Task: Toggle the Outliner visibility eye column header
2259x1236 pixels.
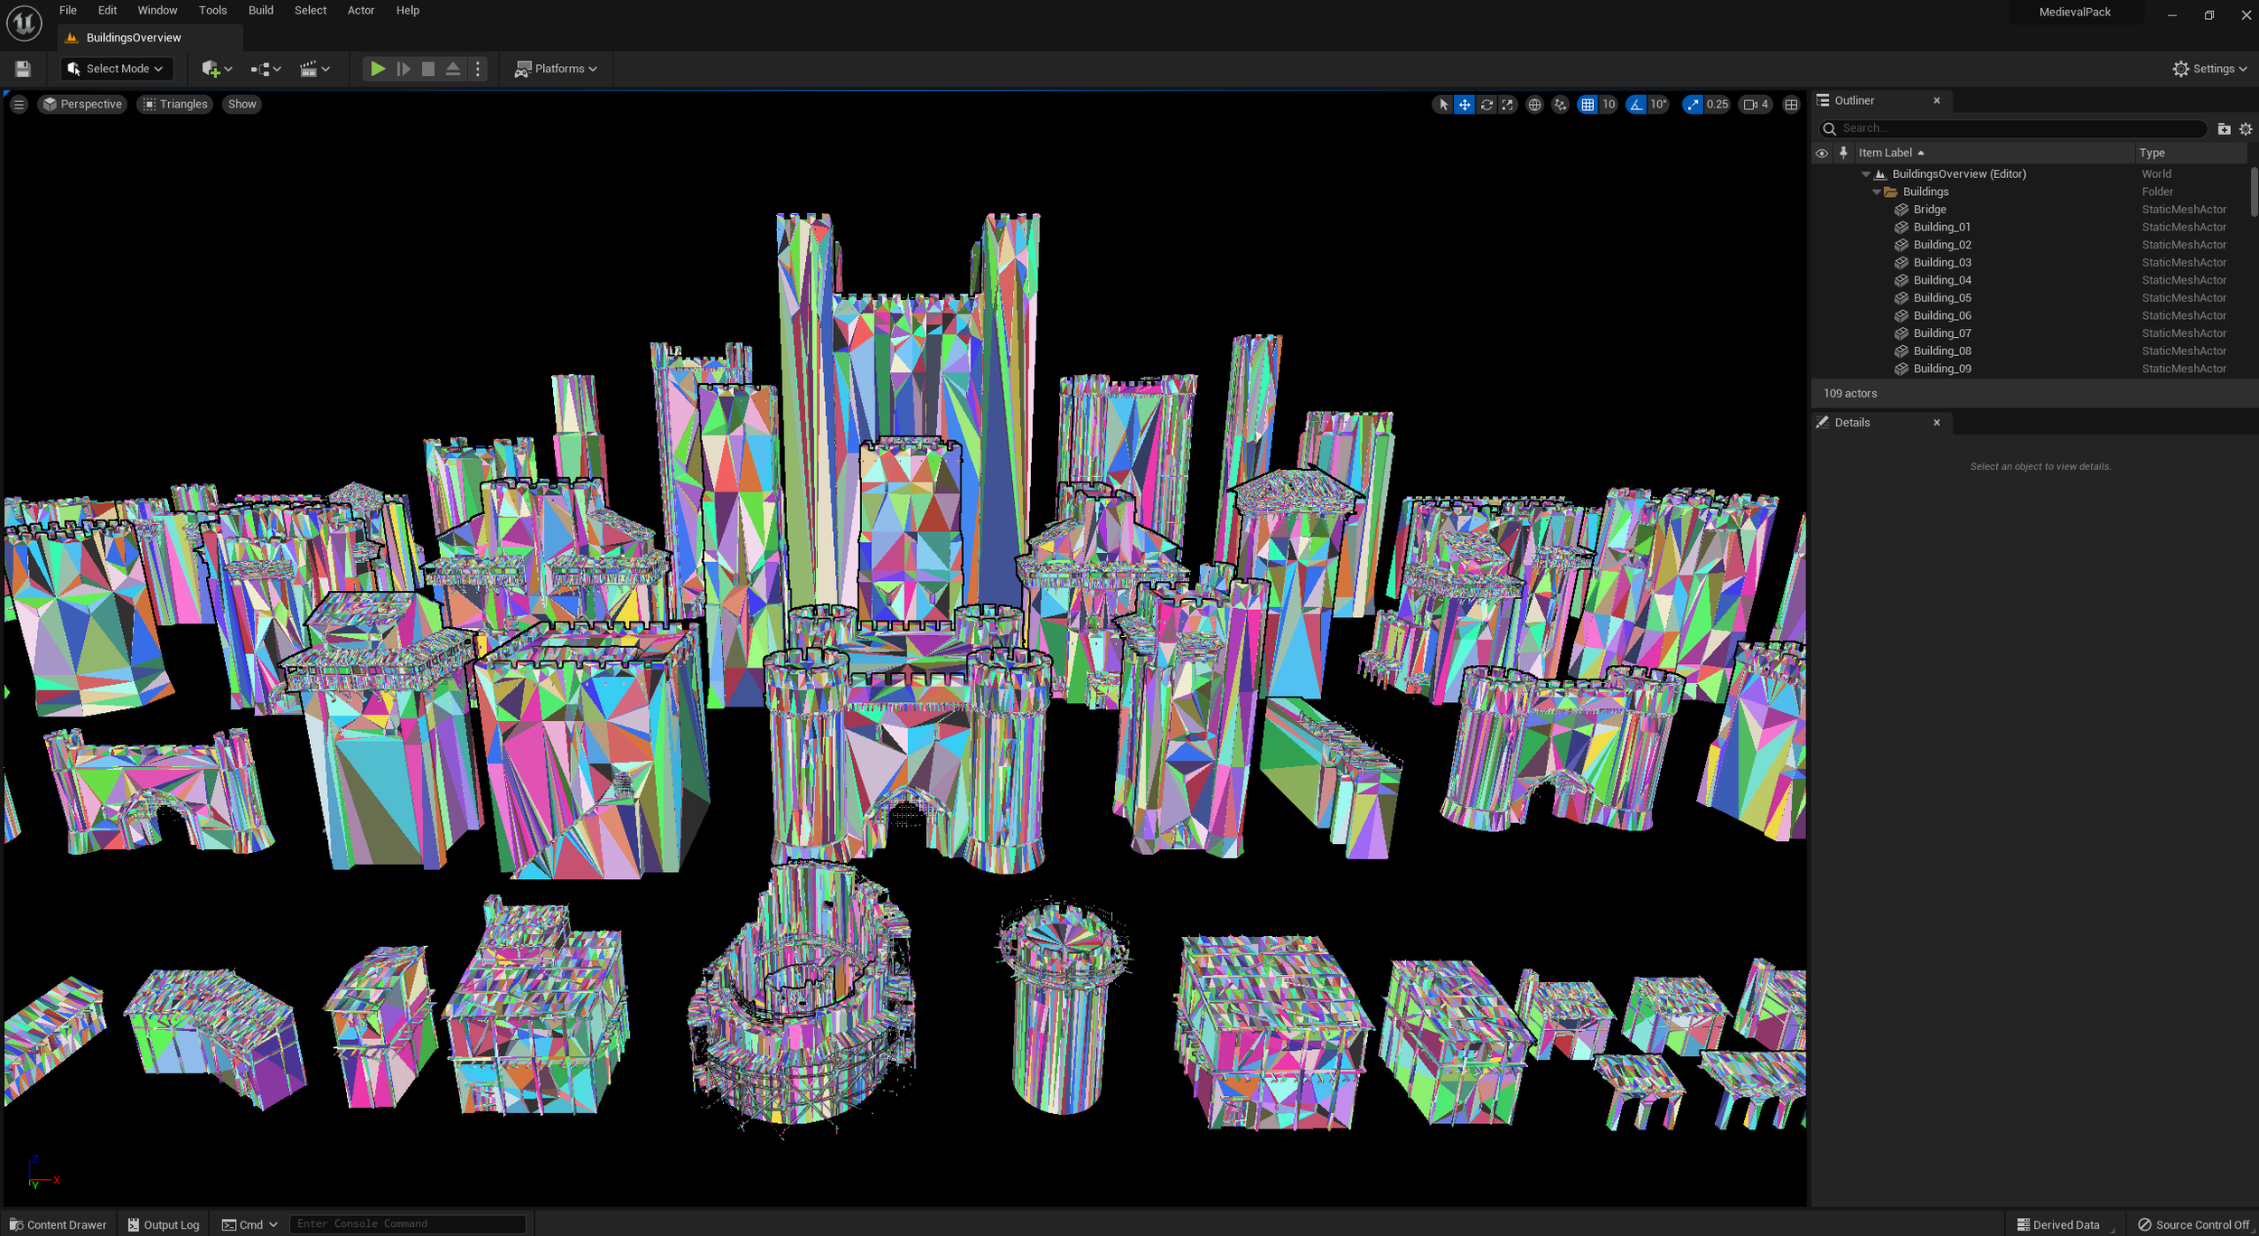Action: 1822,154
